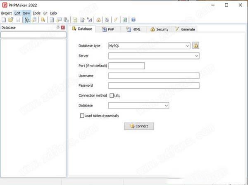This screenshot has width=248, height=185.
Task: Expand the Database name dropdown
Action: point(166,106)
